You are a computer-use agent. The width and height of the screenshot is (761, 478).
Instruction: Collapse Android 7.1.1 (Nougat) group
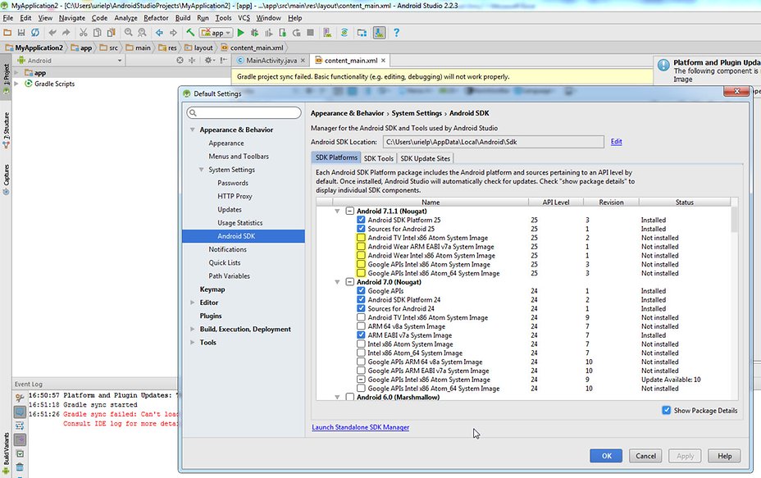pyautogui.click(x=337, y=211)
